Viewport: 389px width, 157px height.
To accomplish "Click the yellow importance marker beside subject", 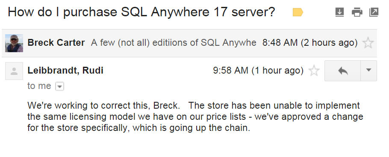I will coord(298,12).
